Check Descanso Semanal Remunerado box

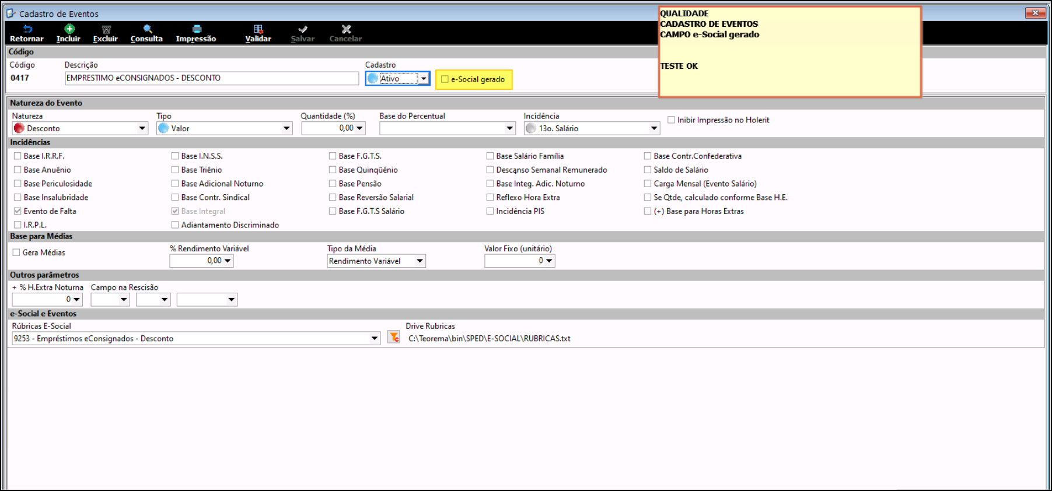490,170
